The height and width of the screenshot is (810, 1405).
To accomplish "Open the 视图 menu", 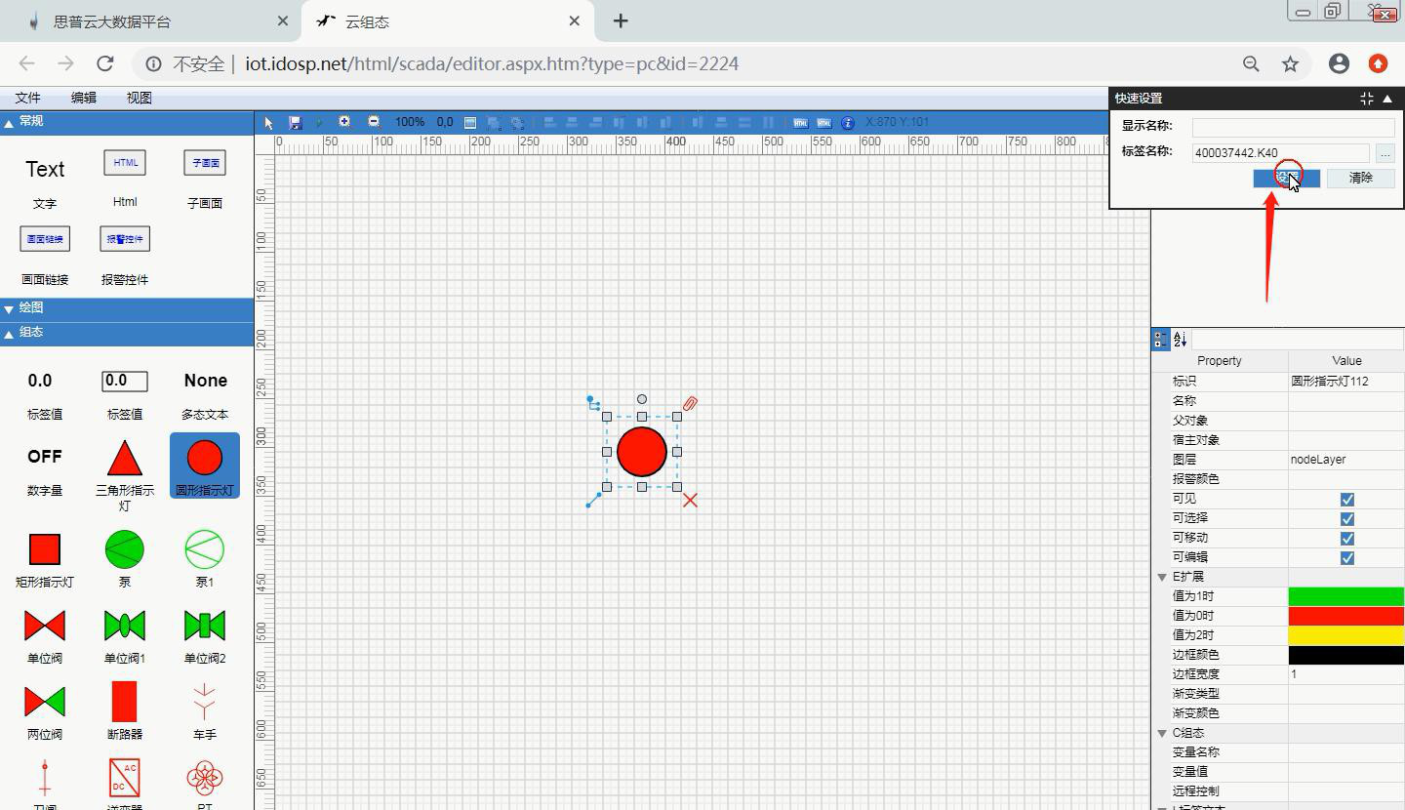I will (139, 98).
